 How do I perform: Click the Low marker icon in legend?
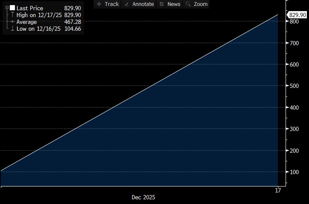tap(12, 29)
